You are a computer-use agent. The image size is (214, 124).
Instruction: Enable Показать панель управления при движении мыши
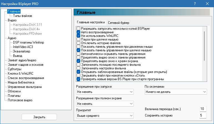(x=78, y=47)
